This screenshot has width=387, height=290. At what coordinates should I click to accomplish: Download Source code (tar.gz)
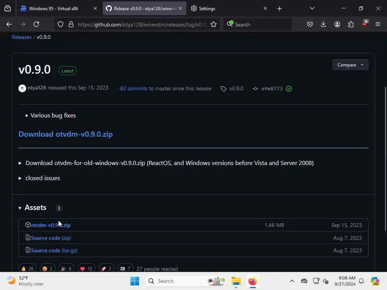pyautogui.click(x=54, y=250)
